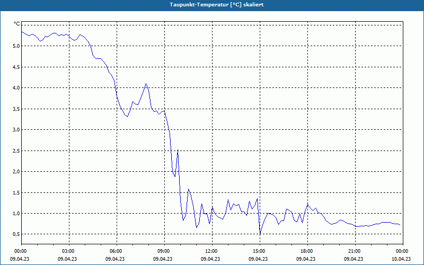Click the "1,0" y-axis tick label

(16, 214)
